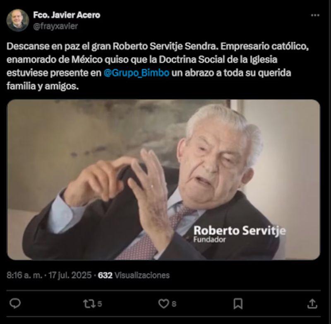Click the retweet count of 5
331x324 pixels.
100,304
